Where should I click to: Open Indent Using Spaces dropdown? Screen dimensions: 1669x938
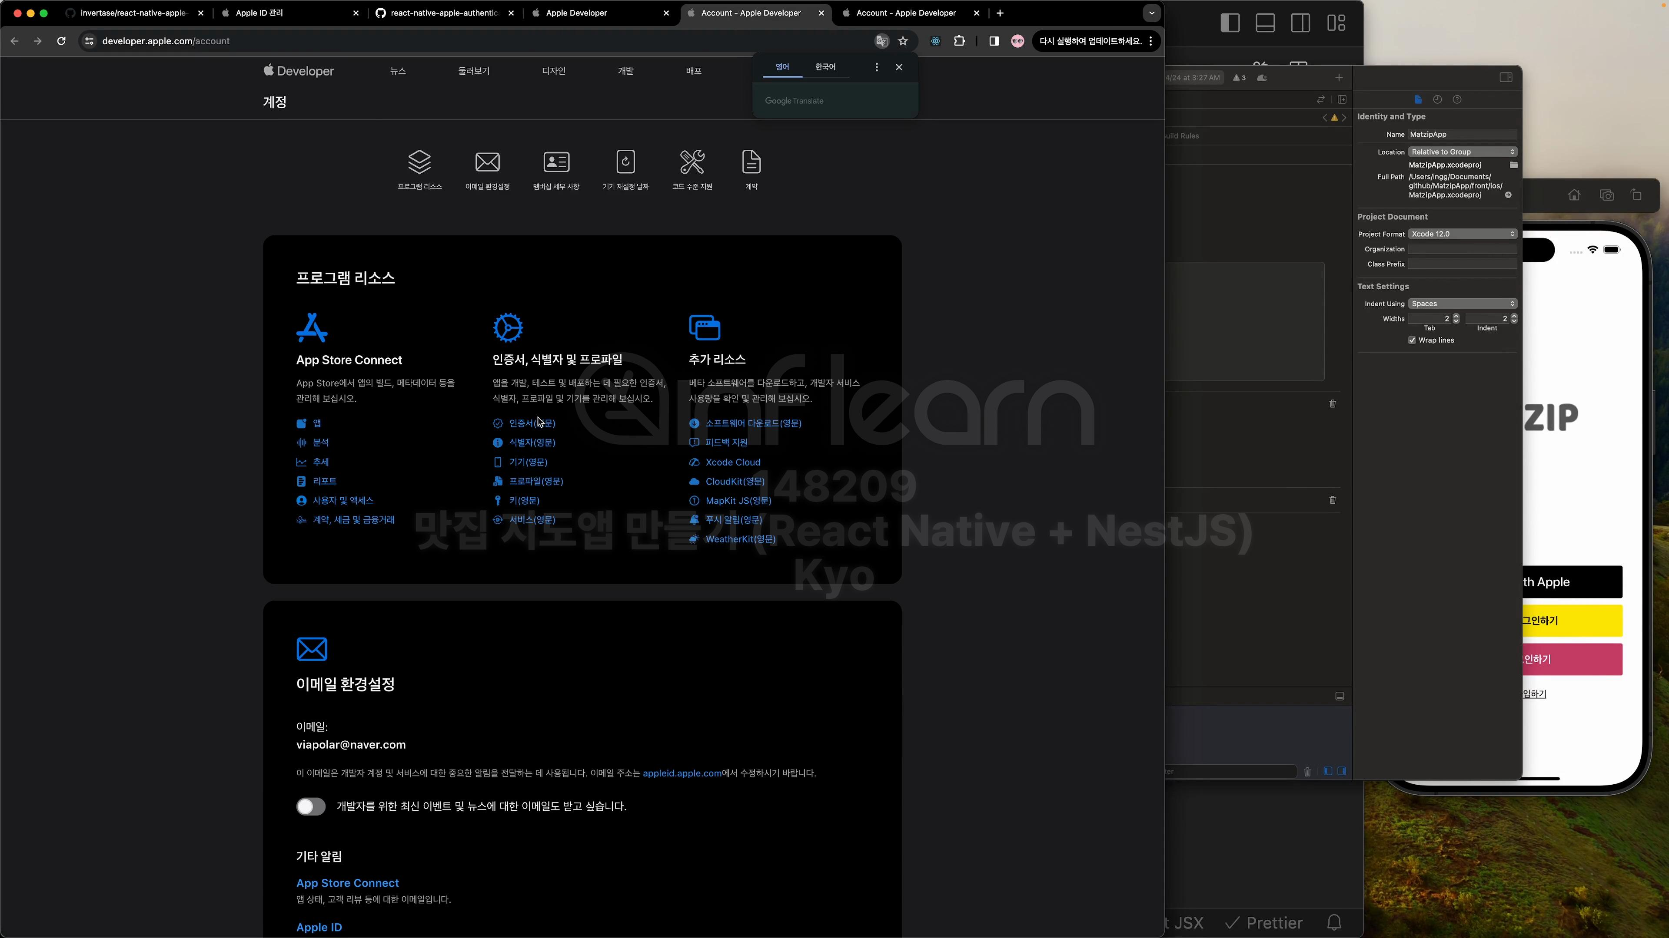click(1462, 304)
